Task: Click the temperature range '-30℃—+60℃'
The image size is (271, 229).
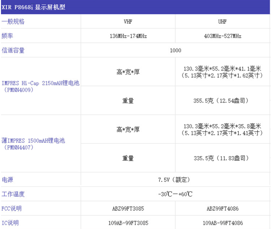Action: point(175,194)
